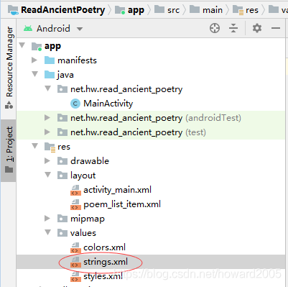288x287 pixels.
Task: Open the Resource Manager side tab
Action: [x=9, y=68]
